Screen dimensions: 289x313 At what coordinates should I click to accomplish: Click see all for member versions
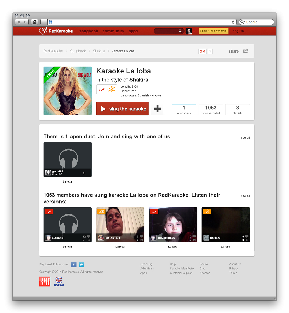[x=245, y=196]
